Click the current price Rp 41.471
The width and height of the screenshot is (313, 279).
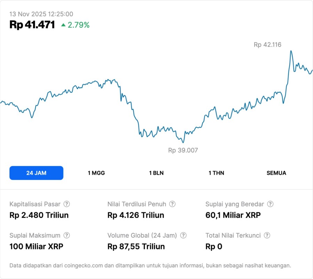pyautogui.click(x=32, y=25)
